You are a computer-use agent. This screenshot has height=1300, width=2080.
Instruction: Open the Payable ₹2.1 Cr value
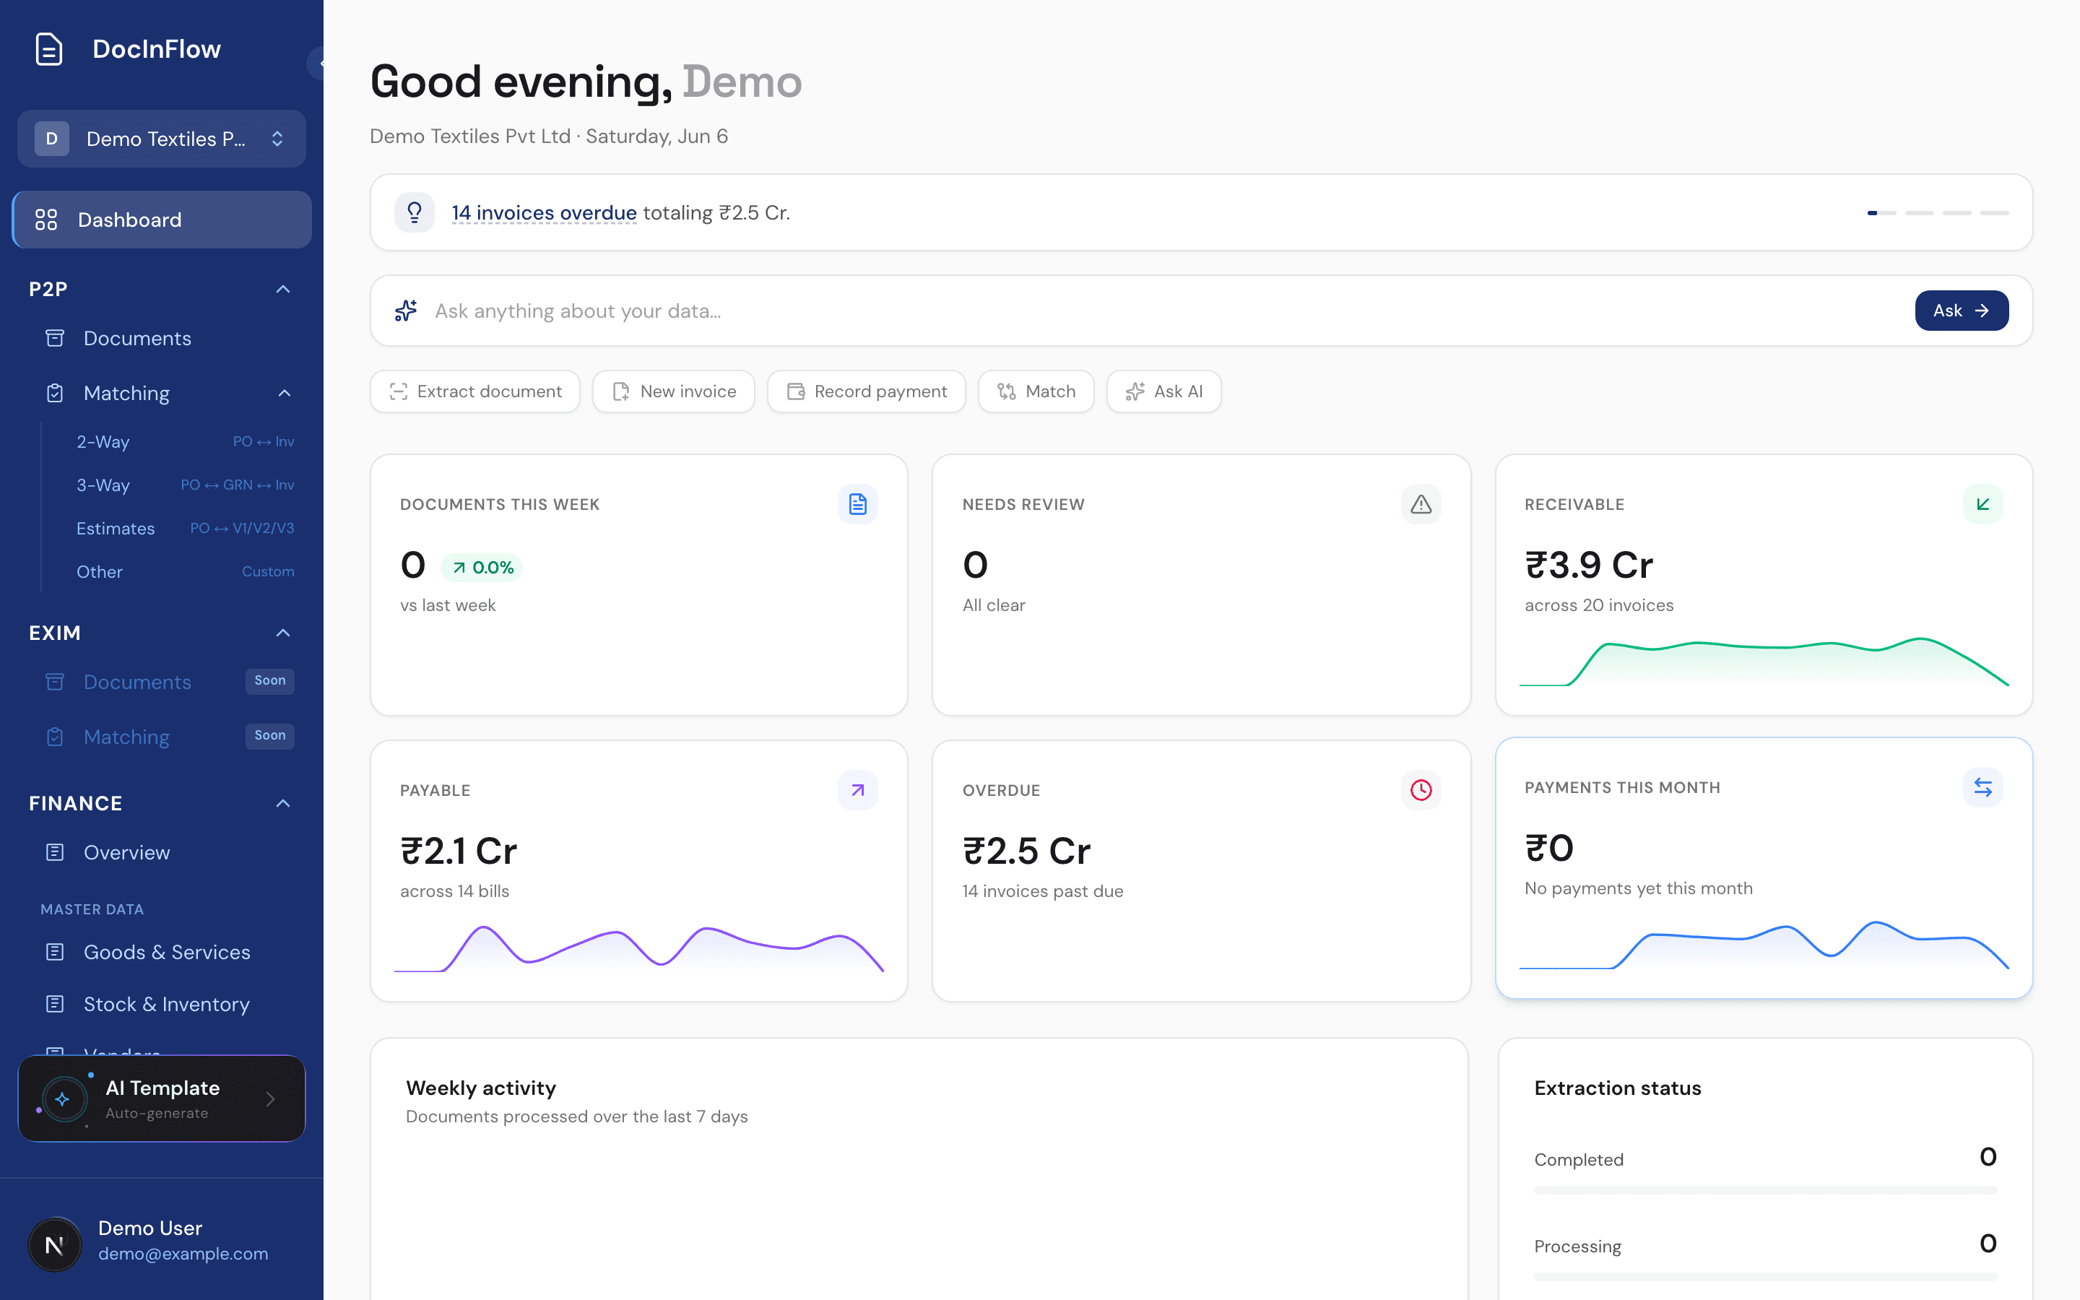(458, 851)
